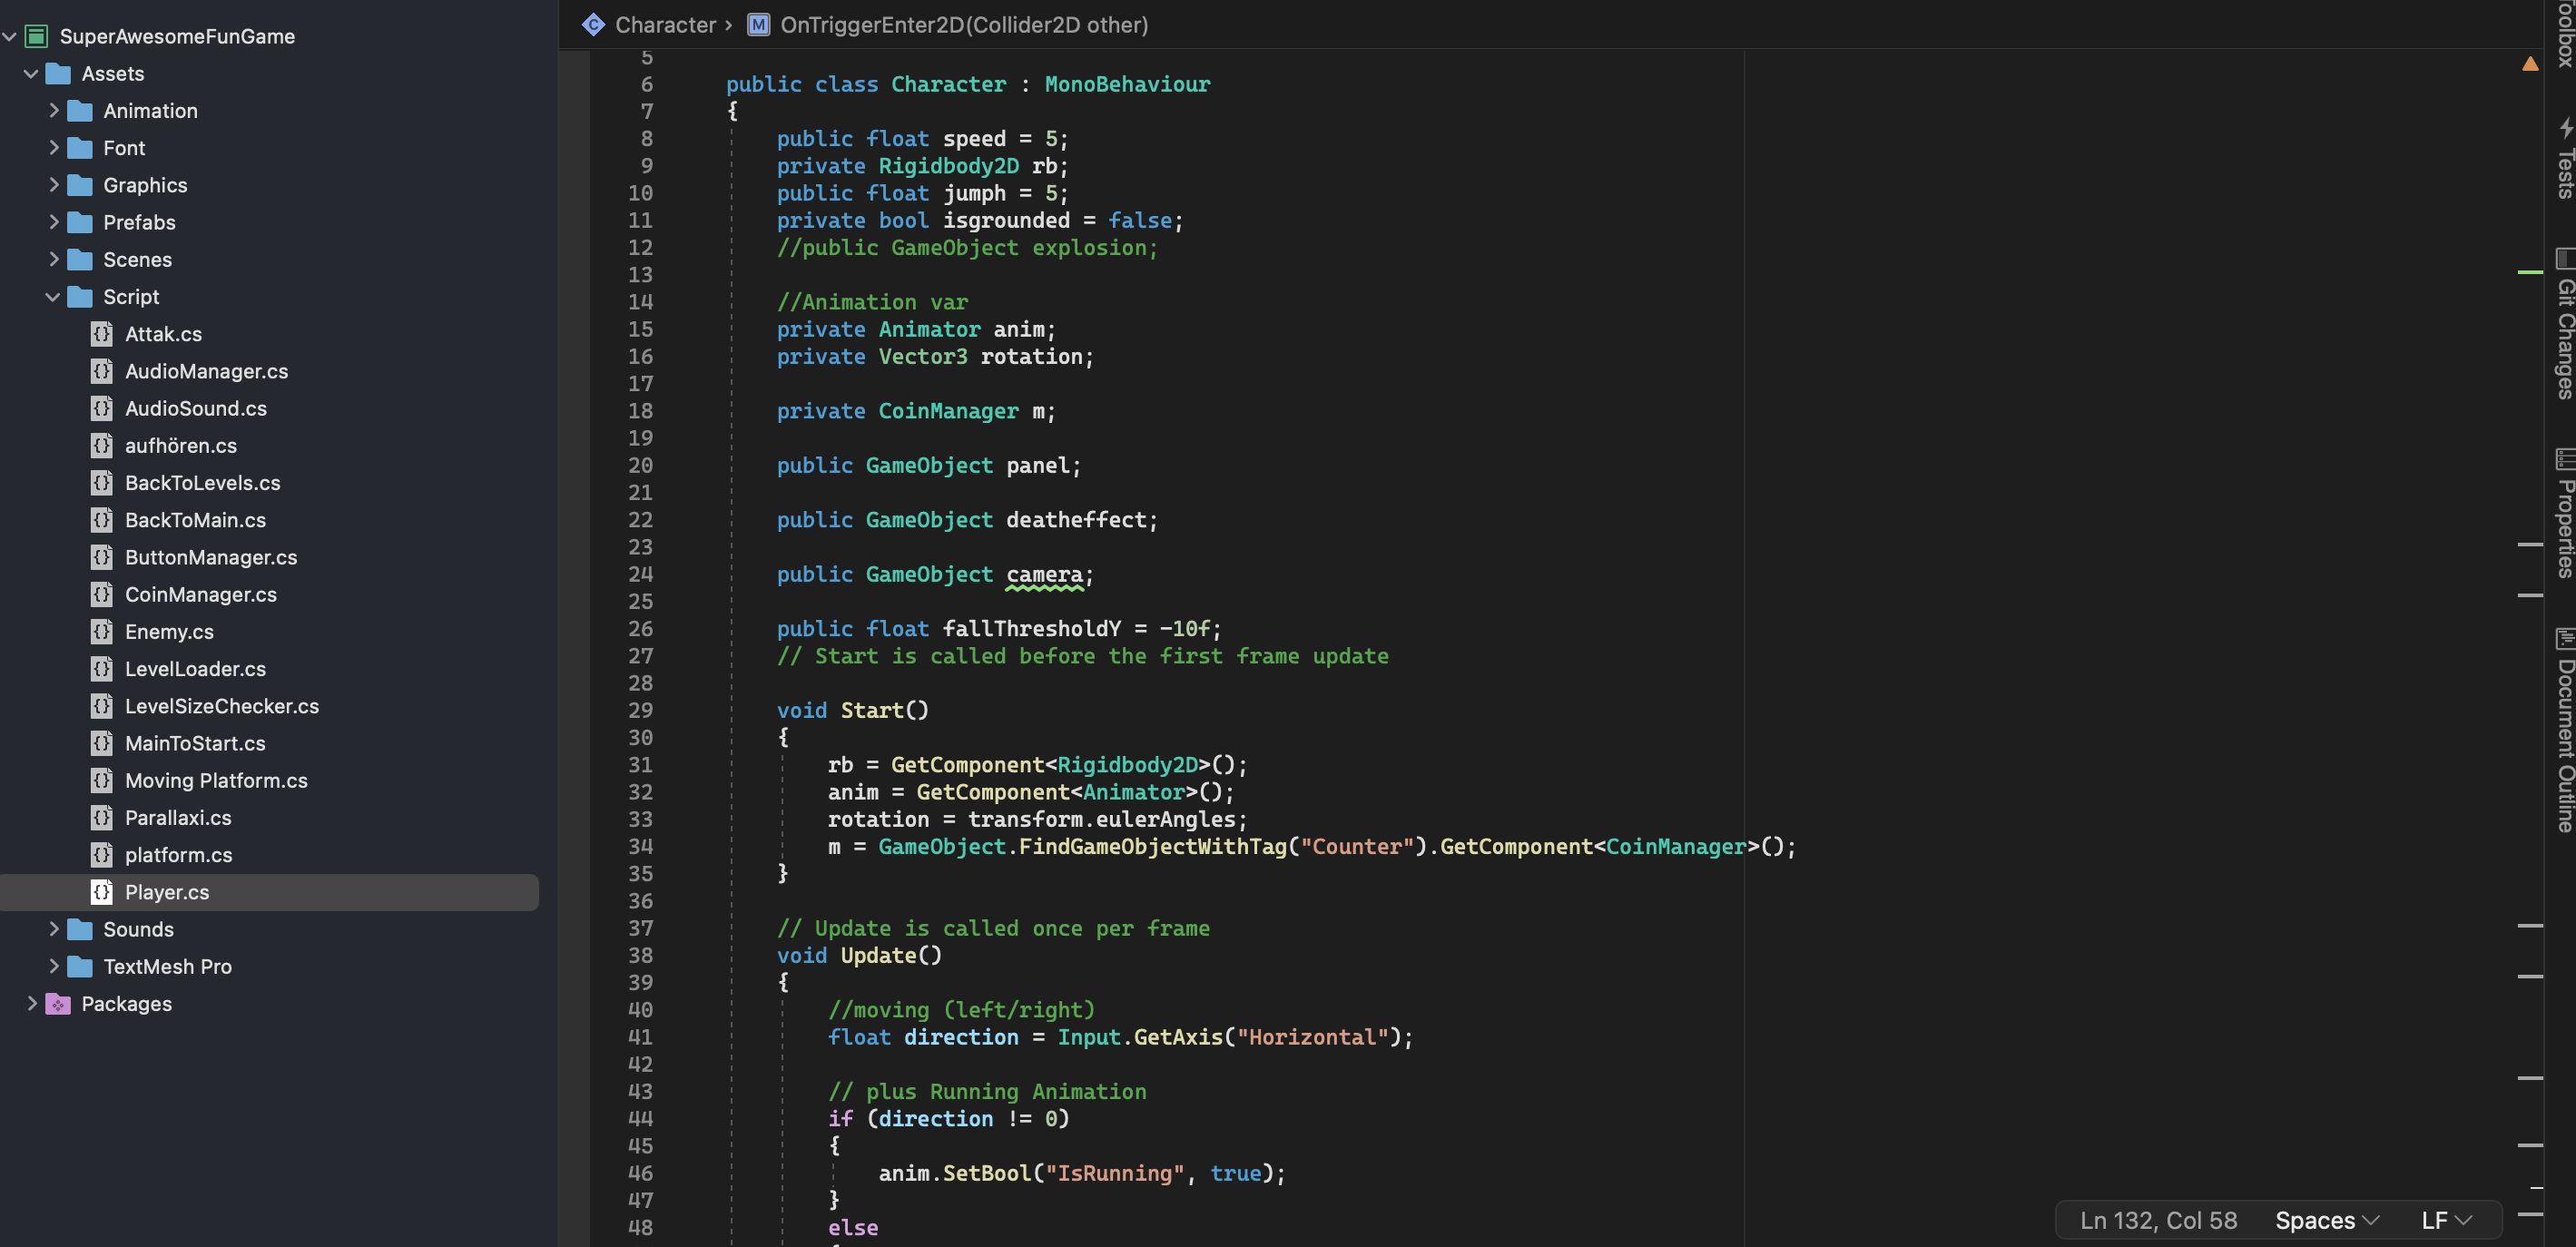Select the ButtonManager.cs file row
The height and width of the screenshot is (1247, 2576).
tap(270, 557)
